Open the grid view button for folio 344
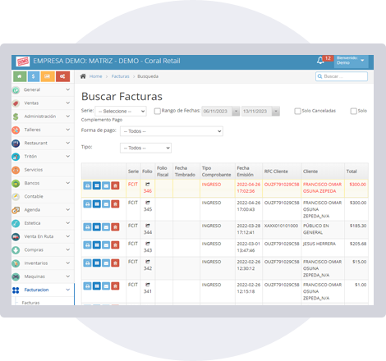Viewport: 386px width, 361px height. click(x=97, y=227)
